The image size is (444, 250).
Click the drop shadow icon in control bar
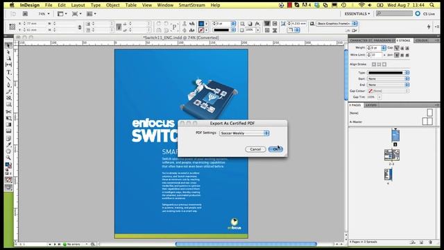[250, 24]
